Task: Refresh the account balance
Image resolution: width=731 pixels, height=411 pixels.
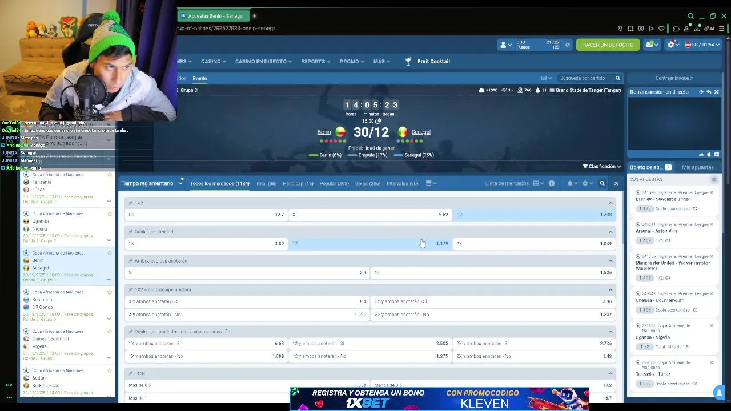Action: (x=567, y=45)
